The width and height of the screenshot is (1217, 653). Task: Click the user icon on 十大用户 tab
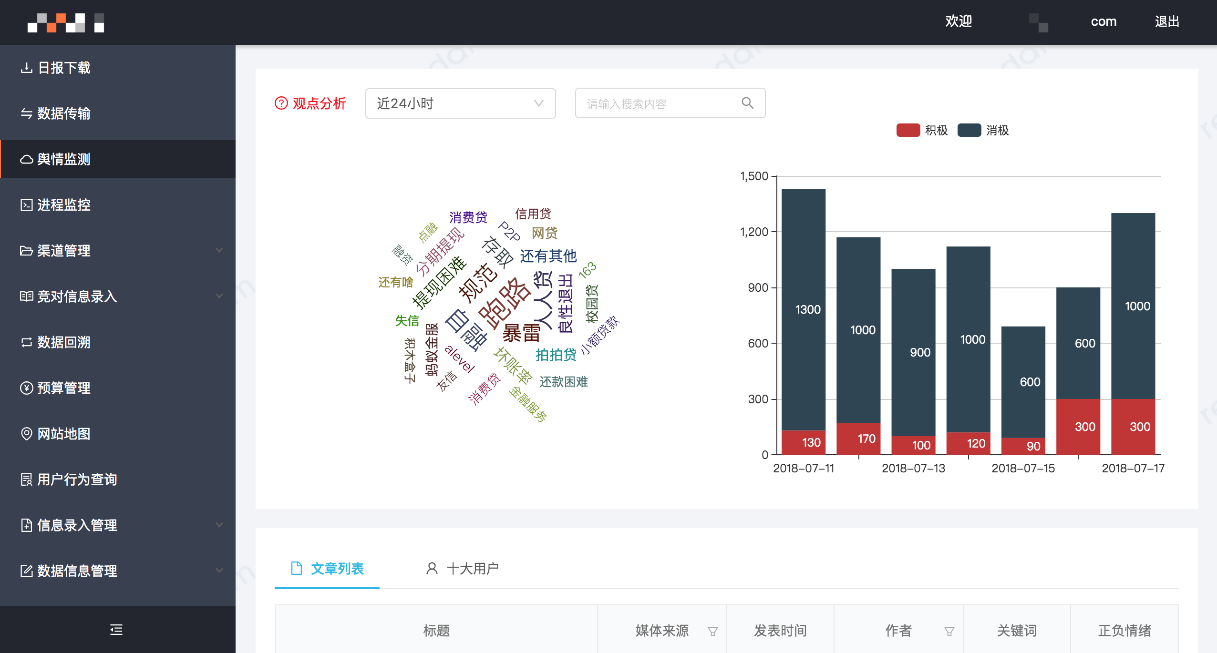tap(432, 568)
